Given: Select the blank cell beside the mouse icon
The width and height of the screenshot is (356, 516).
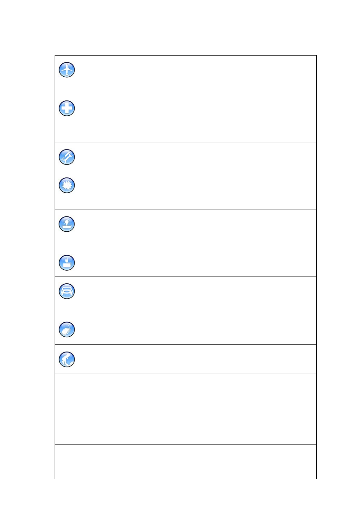Looking at the screenshot, I should pos(201,330).
